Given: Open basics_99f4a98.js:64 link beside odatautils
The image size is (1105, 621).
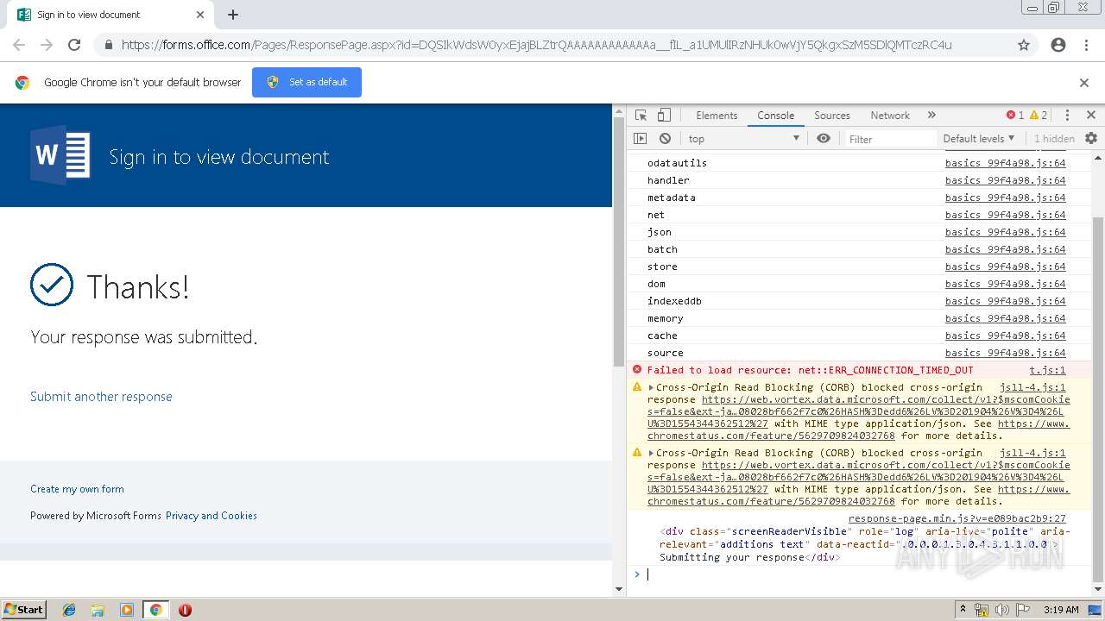Looking at the screenshot, I should (1005, 163).
